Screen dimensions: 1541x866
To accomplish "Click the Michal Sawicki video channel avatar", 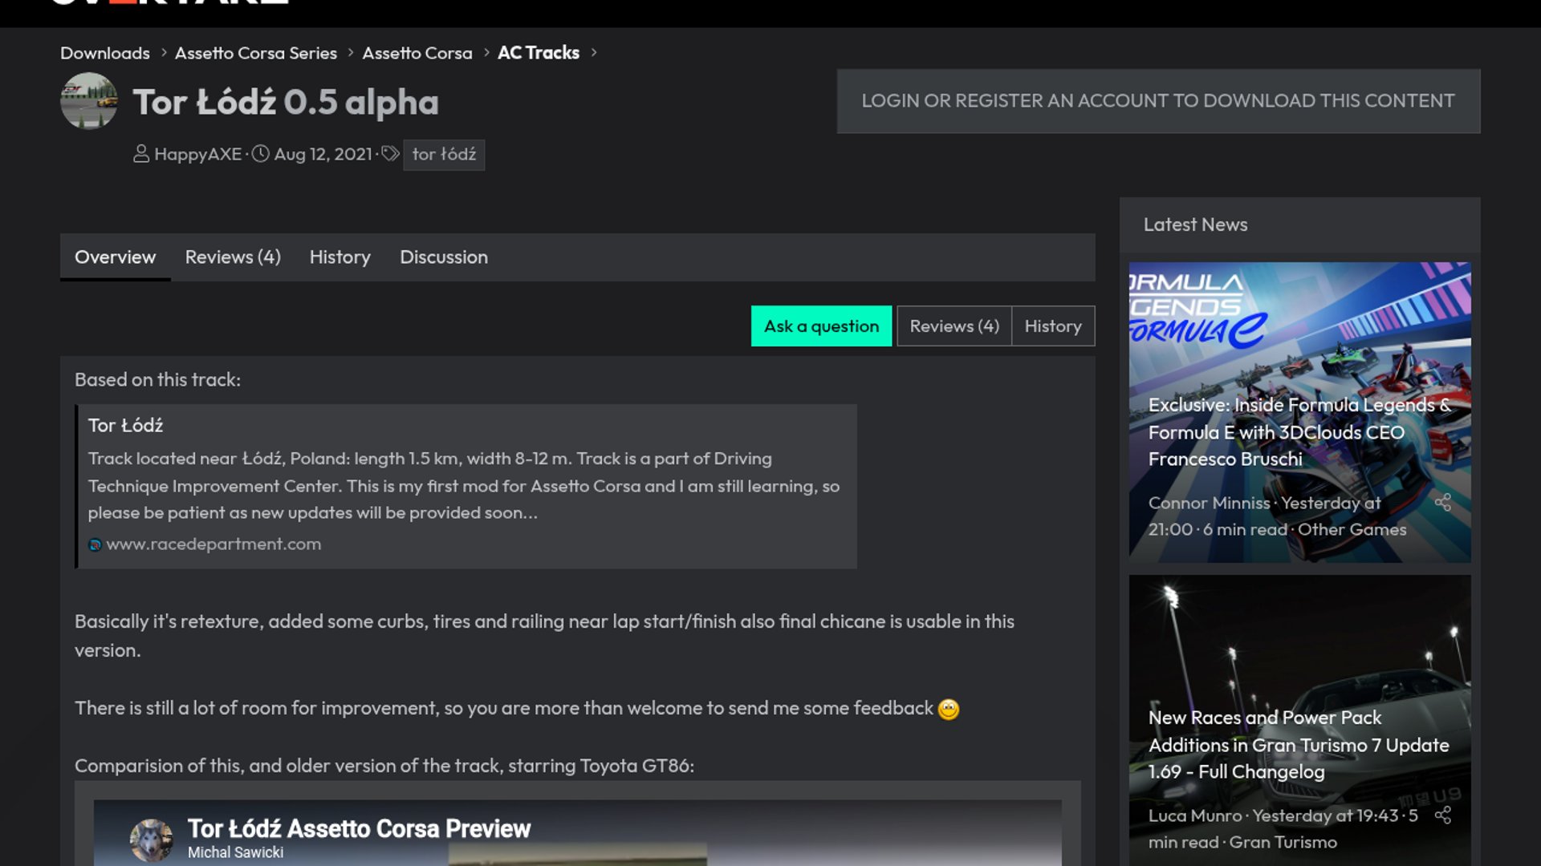I will [151, 840].
